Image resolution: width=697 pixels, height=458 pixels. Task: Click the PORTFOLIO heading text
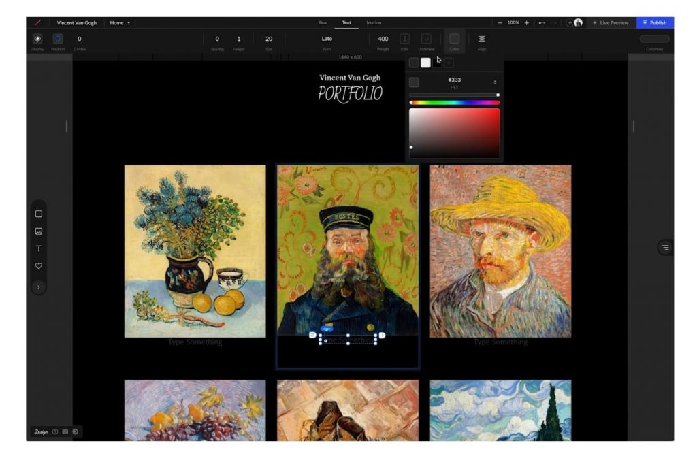click(x=351, y=94)
